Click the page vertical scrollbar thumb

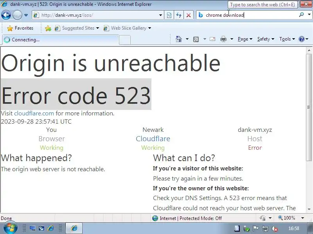click(x=309, y=107)
